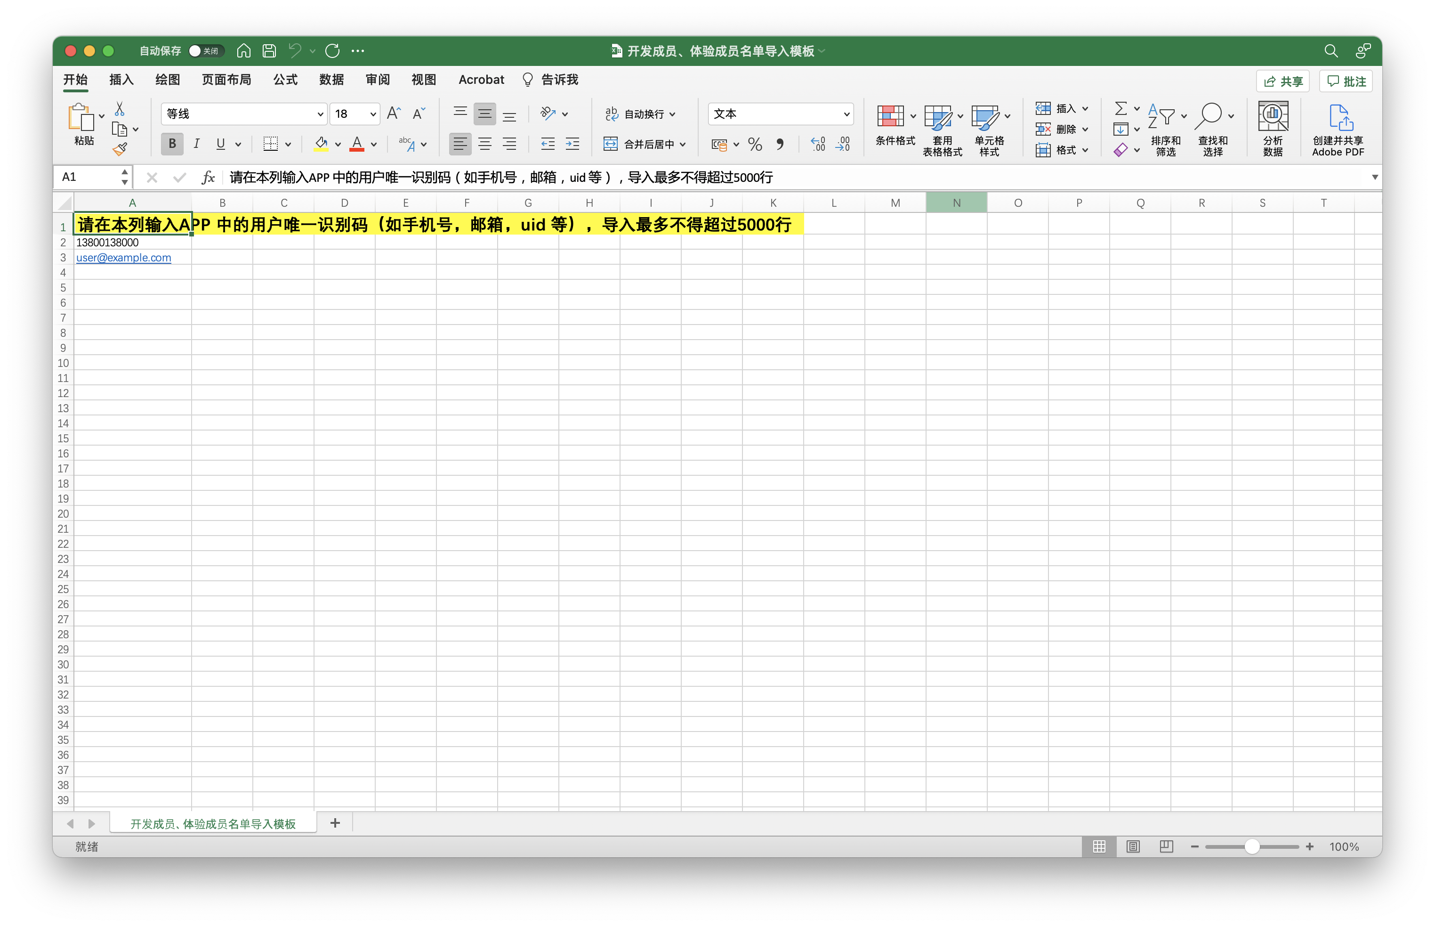Switch to the 公式 ribbon tab
The width and height of the screenshot is (1435, 927).
click(285, 80)
